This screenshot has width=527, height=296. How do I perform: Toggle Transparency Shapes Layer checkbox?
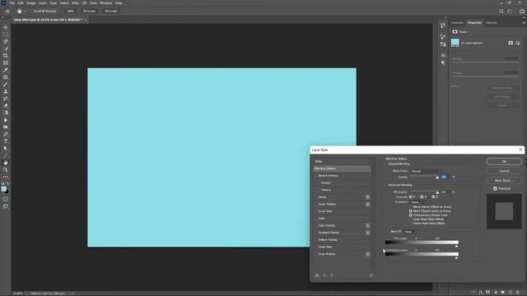tap(411, 215)
